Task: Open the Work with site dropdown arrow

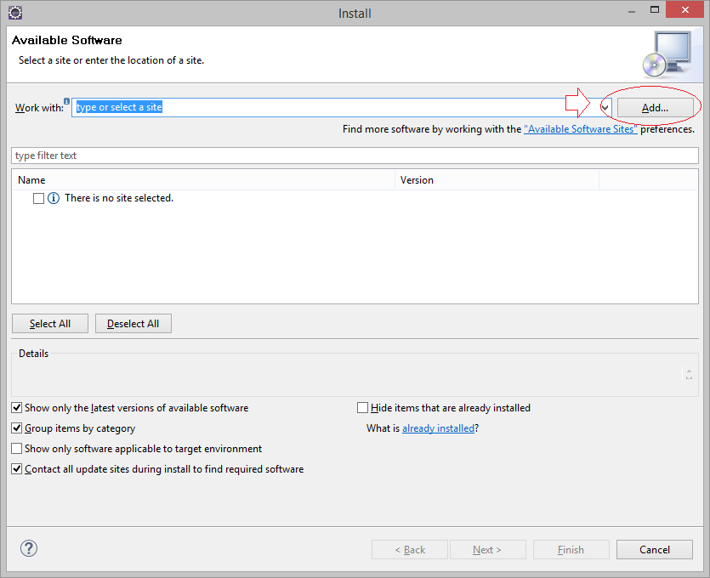Action: (605, 108)
